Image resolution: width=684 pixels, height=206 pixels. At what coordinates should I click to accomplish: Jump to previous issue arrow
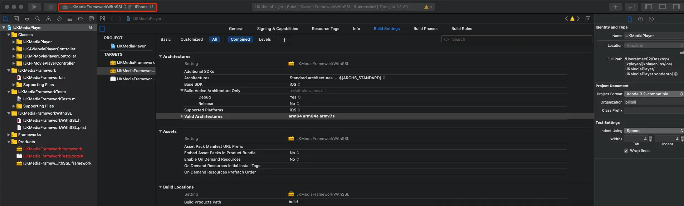tap(566, 19)
